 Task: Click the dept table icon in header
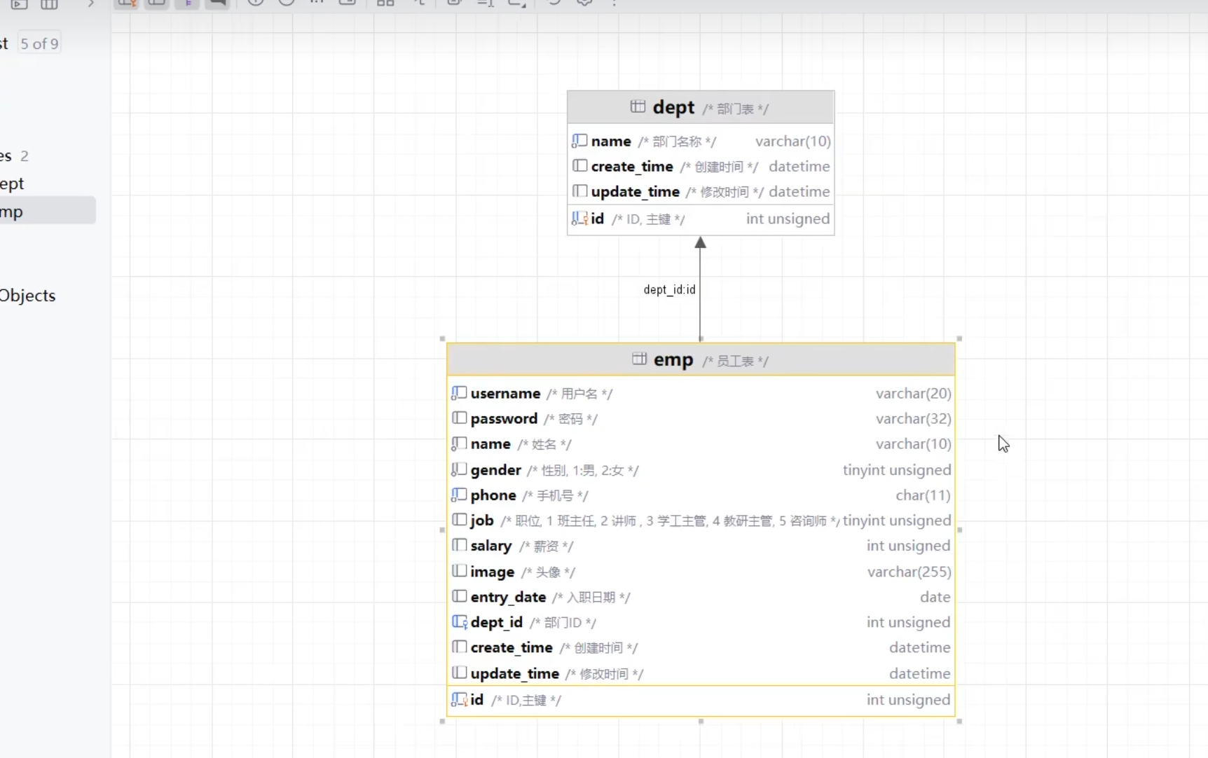[637, 107]
